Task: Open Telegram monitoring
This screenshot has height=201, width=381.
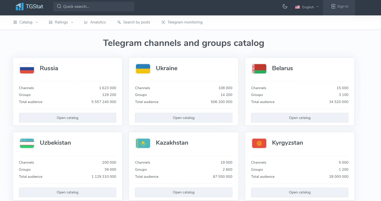Action: click(182, 22)
